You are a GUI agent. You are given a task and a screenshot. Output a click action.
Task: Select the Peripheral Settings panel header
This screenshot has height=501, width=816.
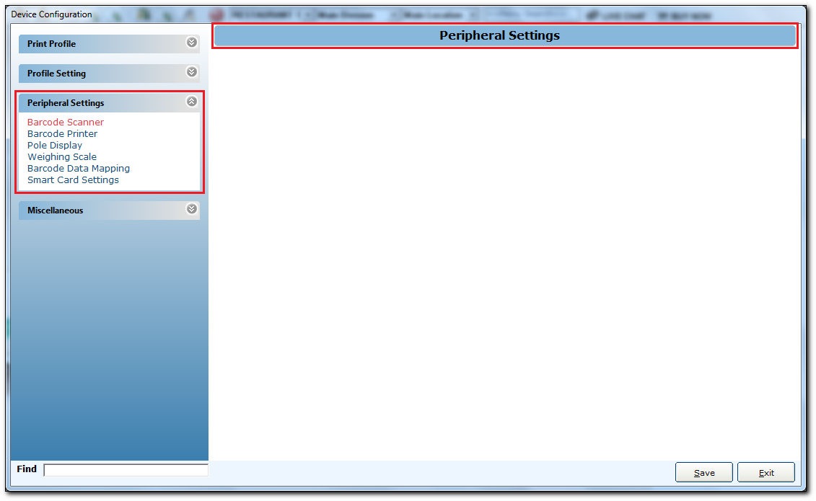click(x=109, y=103)
